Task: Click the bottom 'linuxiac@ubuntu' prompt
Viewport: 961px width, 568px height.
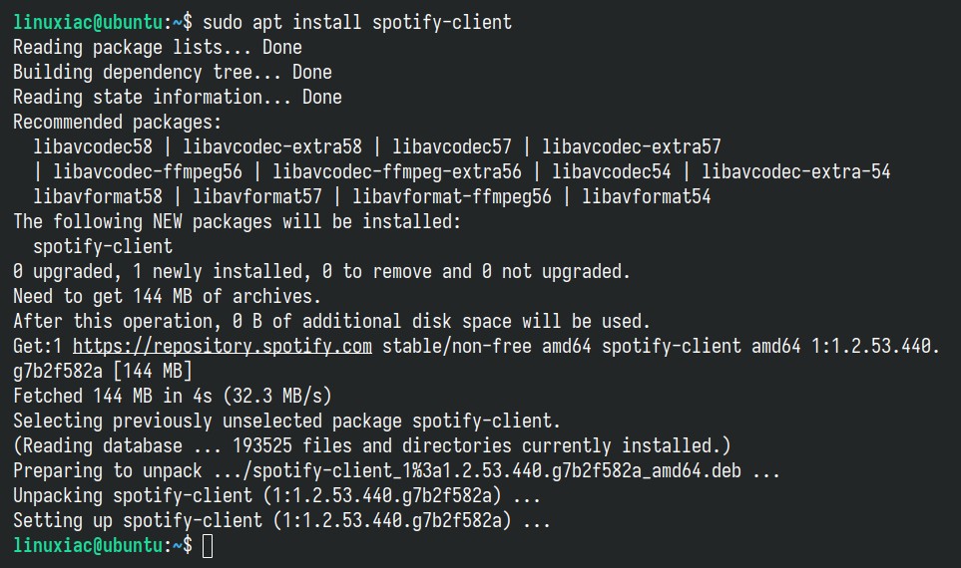Action: click(88, 545)
